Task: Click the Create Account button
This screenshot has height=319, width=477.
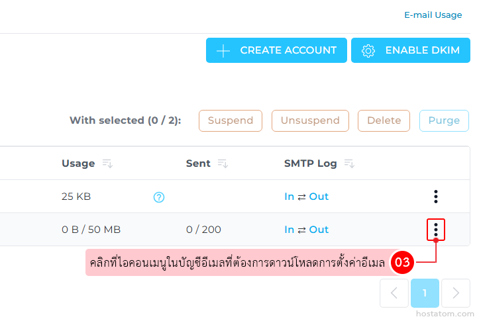Action: point(276,50)
